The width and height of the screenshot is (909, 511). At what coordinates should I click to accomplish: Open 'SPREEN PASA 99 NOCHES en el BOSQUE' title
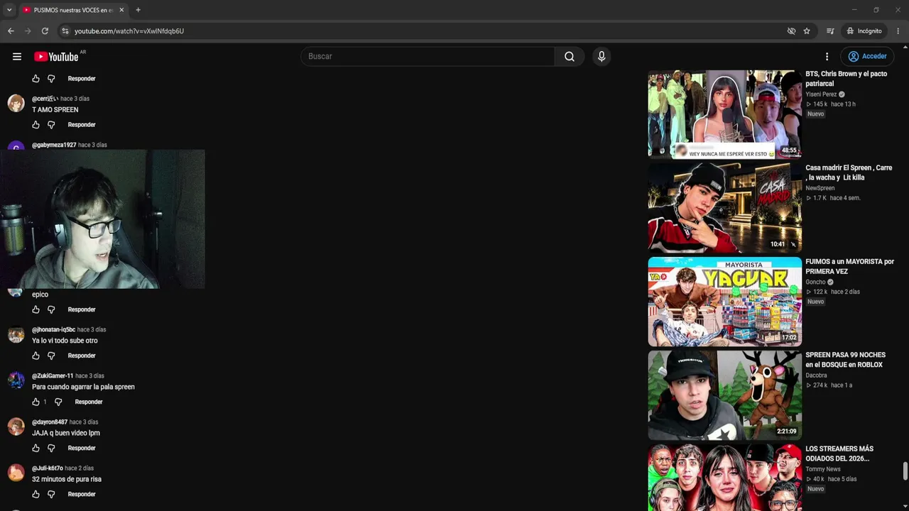coord(845,360)
